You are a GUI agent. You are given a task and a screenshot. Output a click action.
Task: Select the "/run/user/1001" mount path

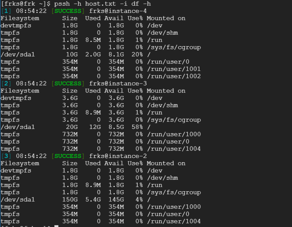point(174,69)
